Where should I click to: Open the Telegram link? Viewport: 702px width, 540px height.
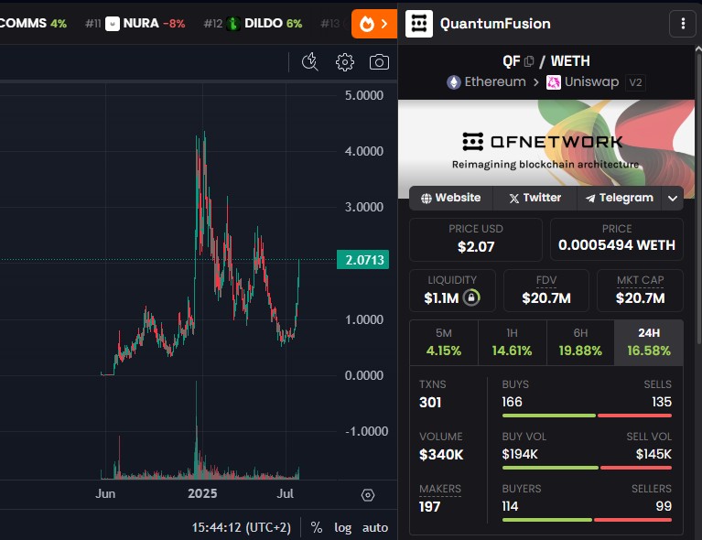[620, 198]
